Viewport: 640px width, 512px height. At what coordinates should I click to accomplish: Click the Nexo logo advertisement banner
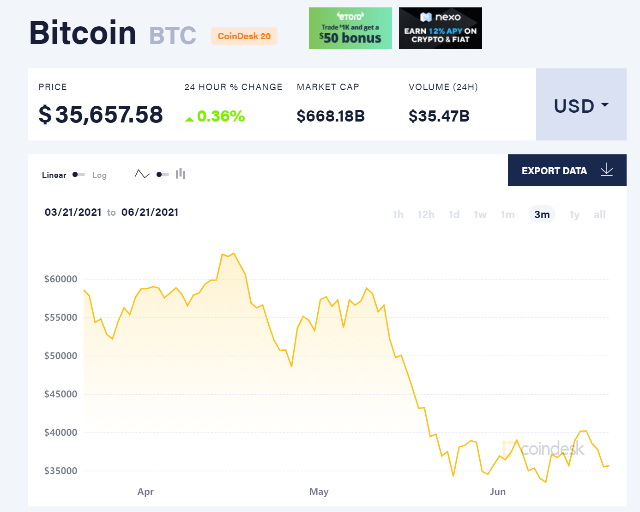(440, 28)
